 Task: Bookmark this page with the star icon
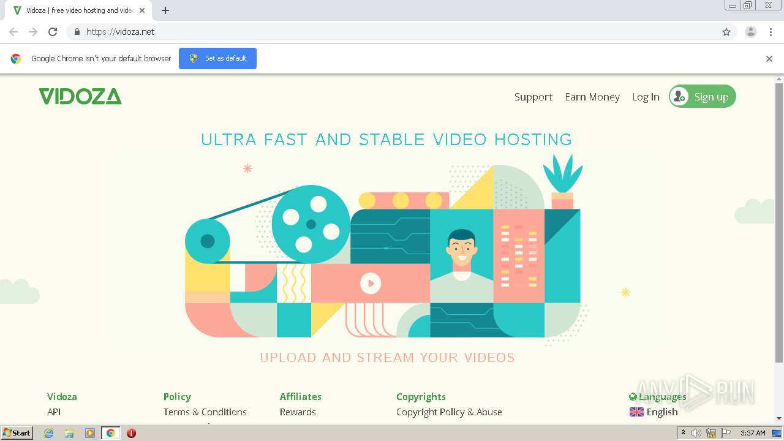726,32
